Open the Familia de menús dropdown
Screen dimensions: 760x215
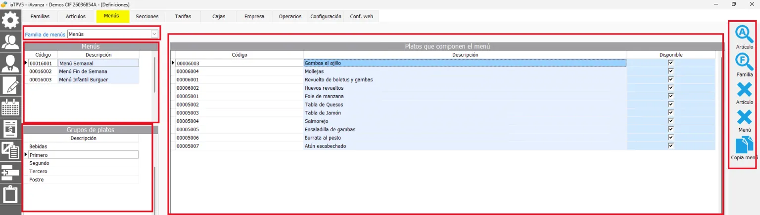[x=154, y=35]
